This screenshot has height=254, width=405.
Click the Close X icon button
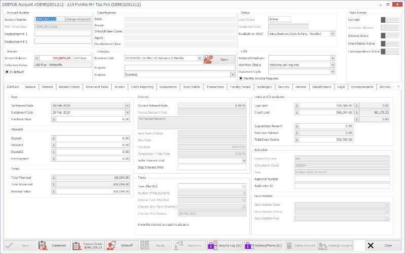(x=371, y=245)
